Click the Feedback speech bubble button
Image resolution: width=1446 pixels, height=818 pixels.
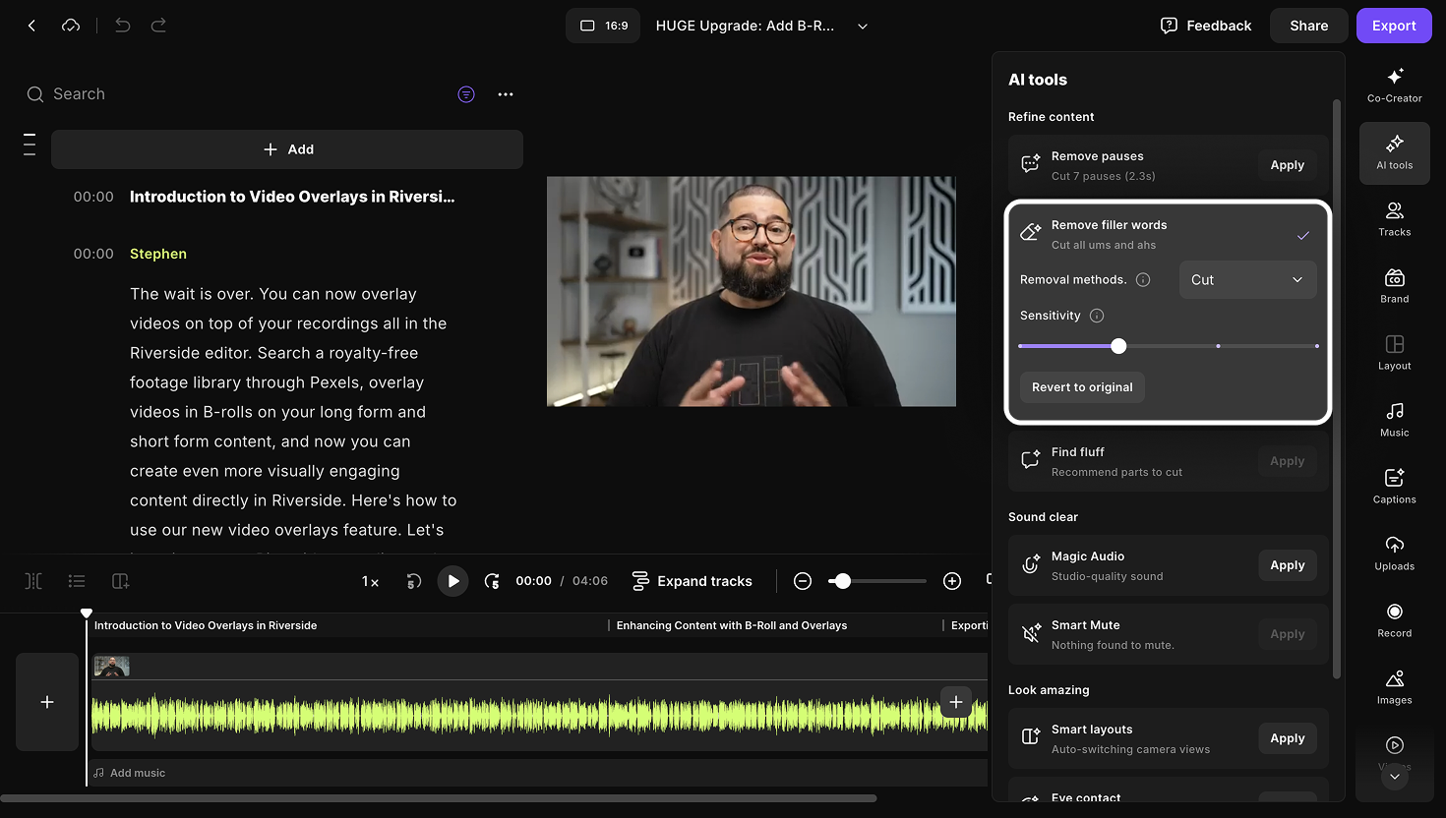click(1206, 26)
